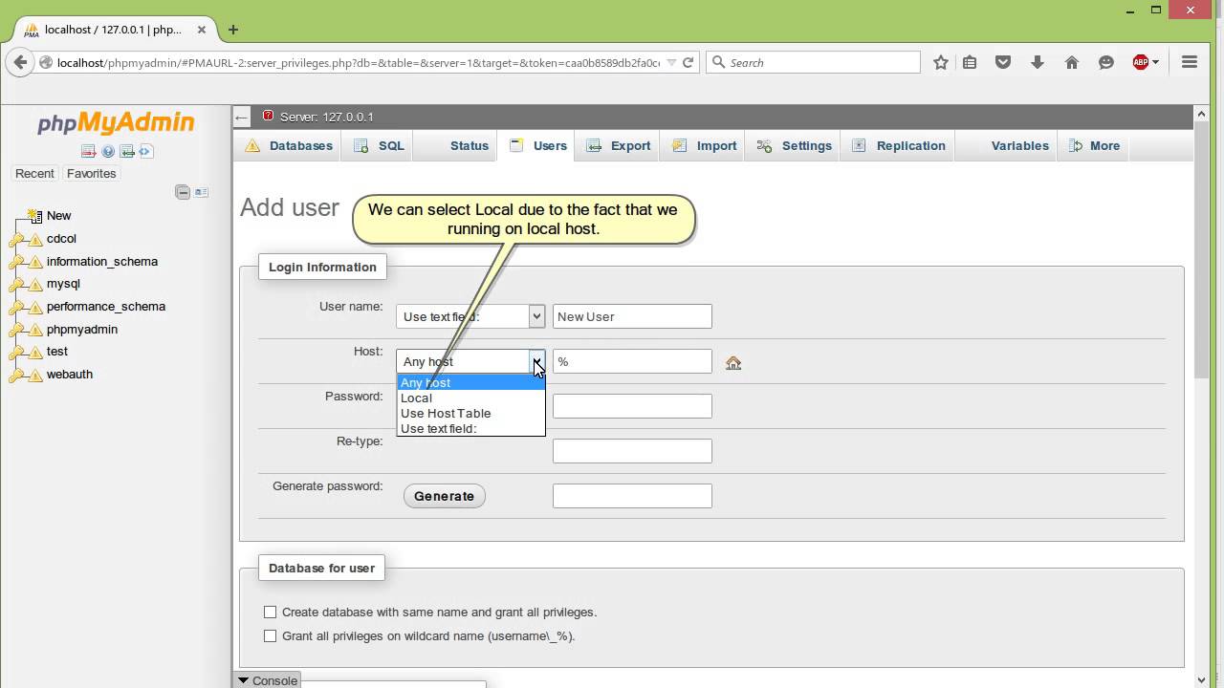Viewport: 1224px width, 688px height.
Task: Switch to the Export tab
Action: point(630,145)
